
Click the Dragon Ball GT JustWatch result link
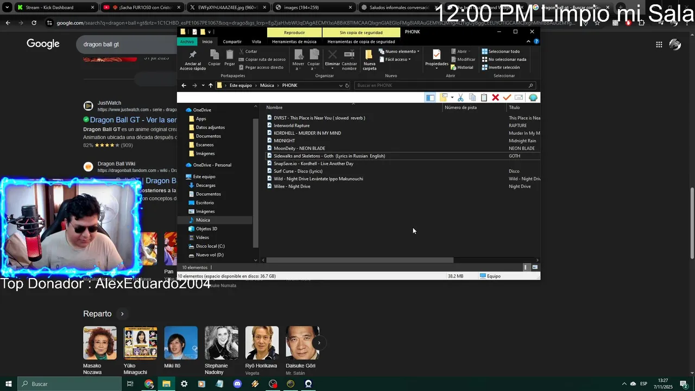point(133,119)
